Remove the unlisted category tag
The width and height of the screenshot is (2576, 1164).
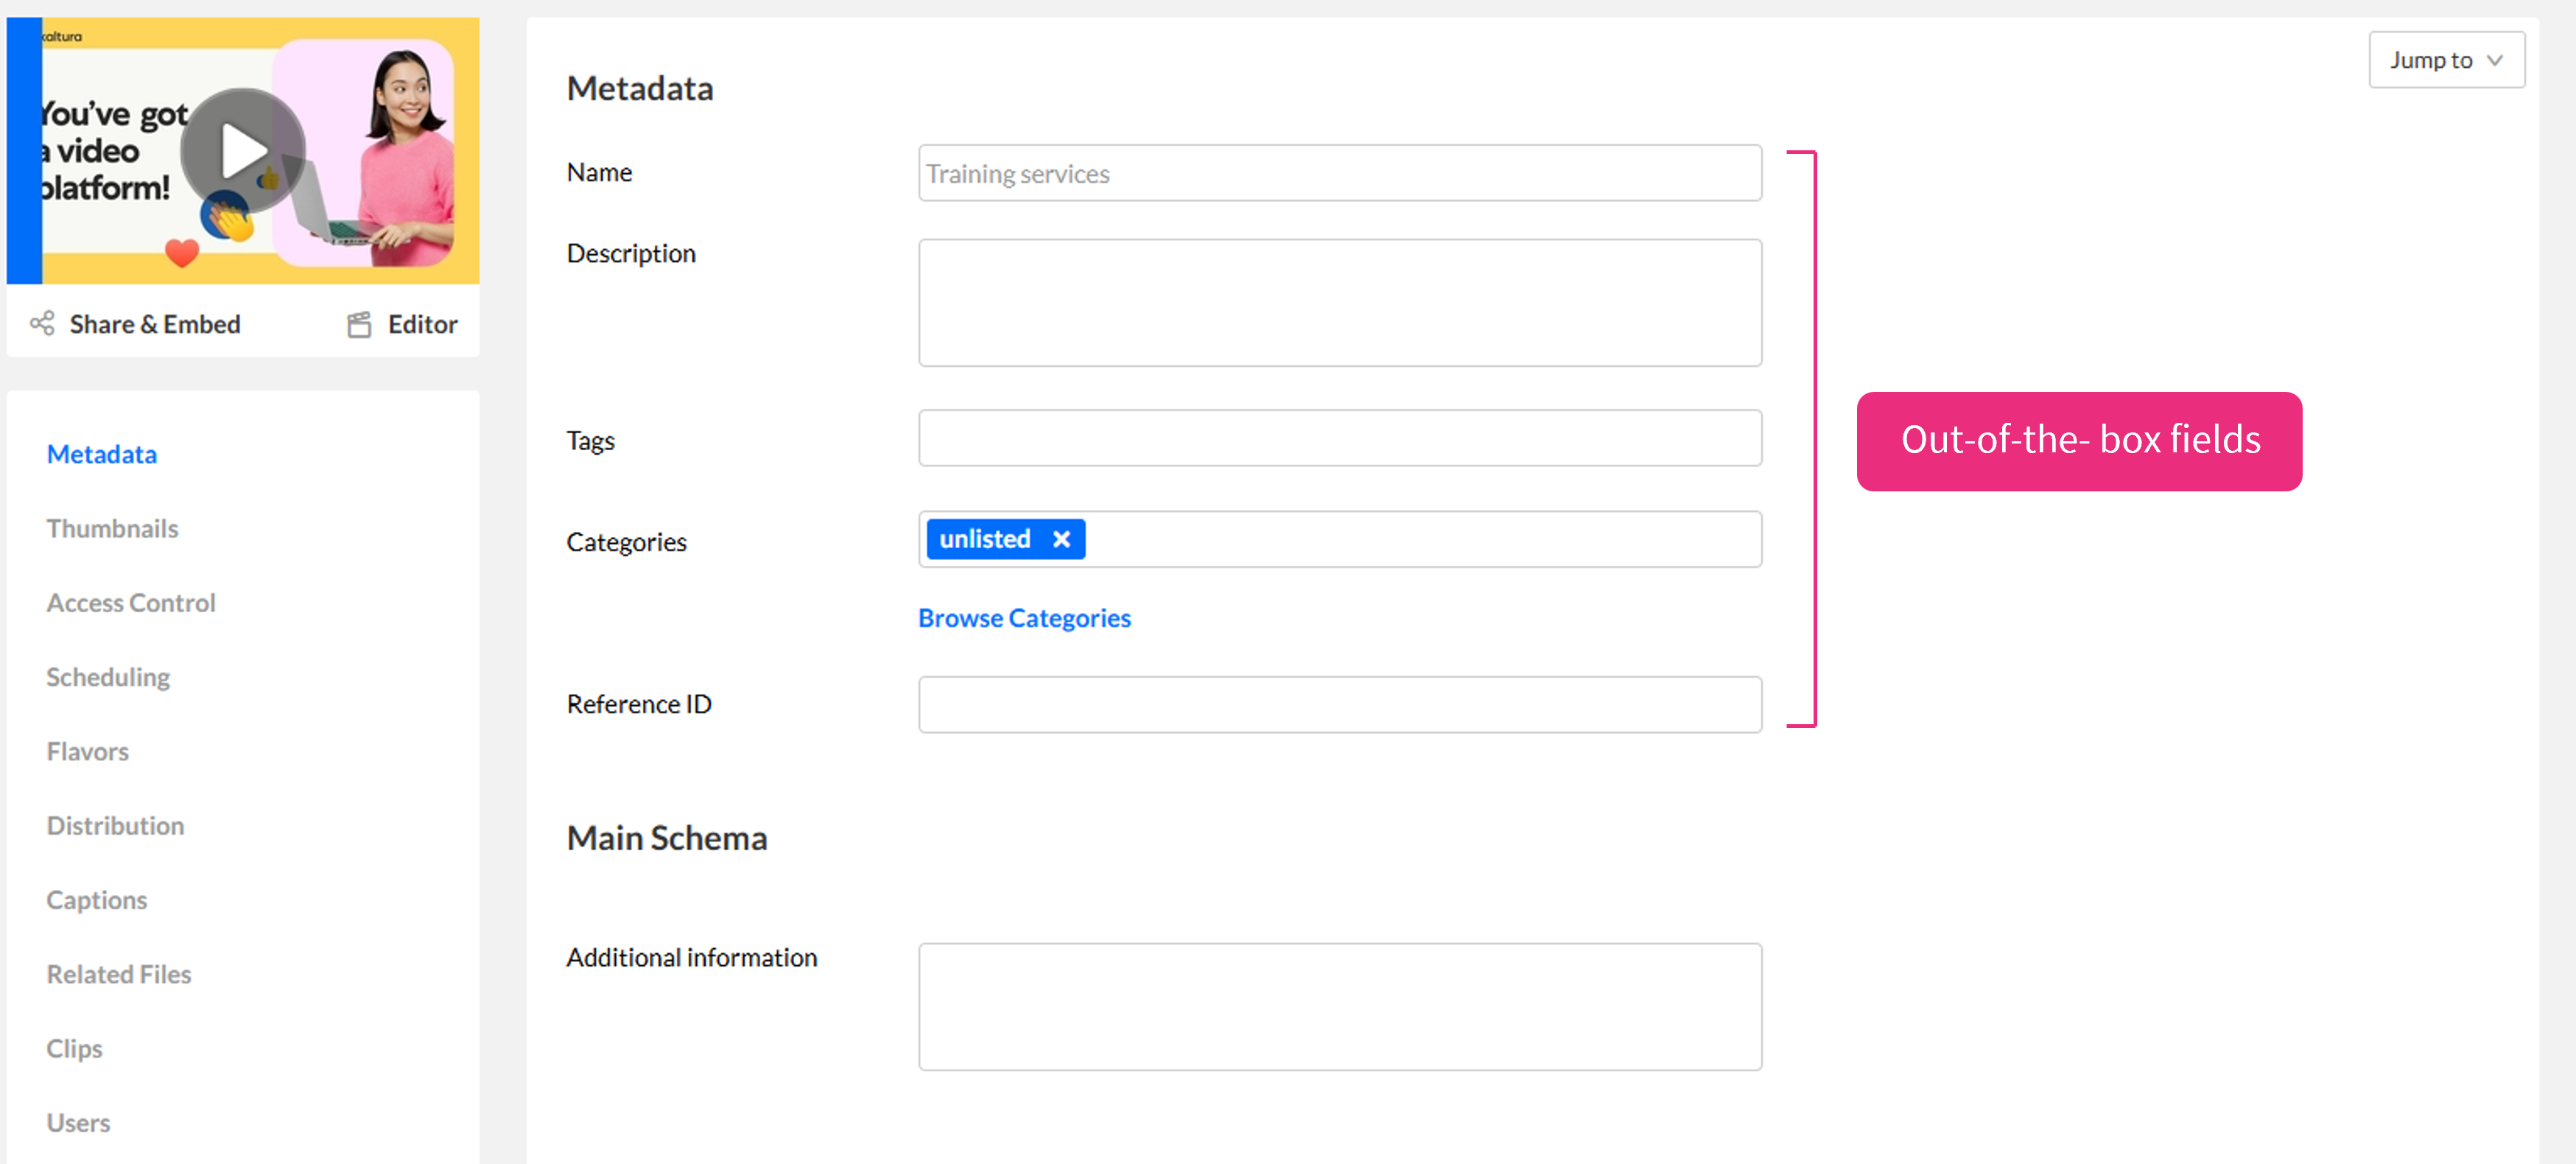coord(1061,539)
